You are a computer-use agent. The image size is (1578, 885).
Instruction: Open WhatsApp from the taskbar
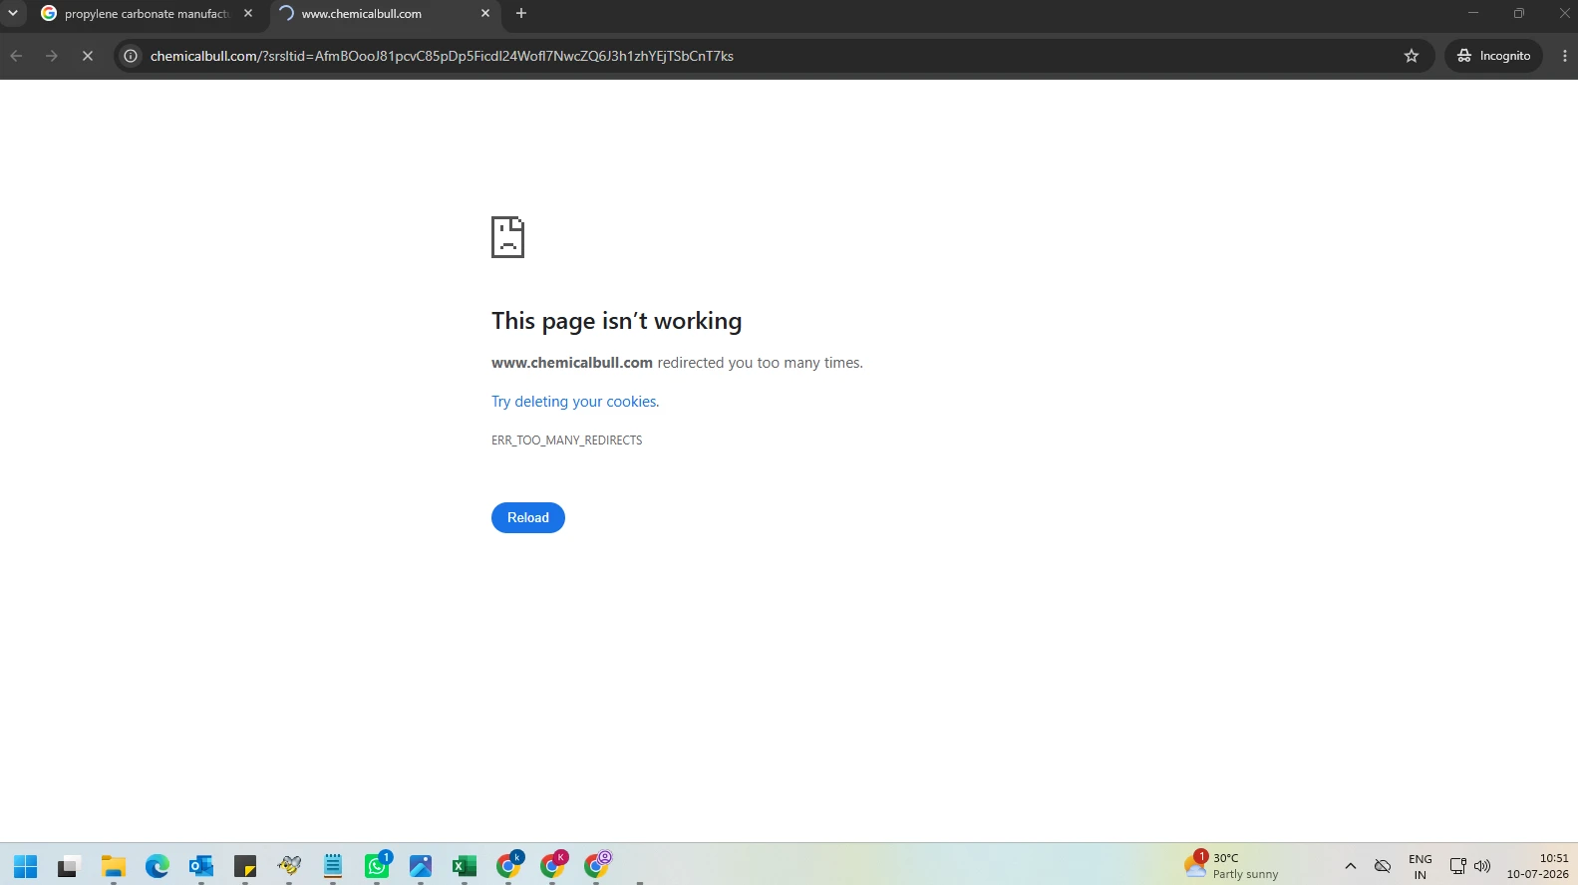tap(377, 866)
